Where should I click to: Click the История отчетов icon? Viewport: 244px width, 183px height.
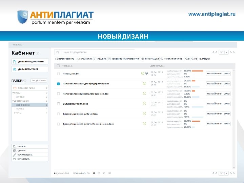coord(162,59)
